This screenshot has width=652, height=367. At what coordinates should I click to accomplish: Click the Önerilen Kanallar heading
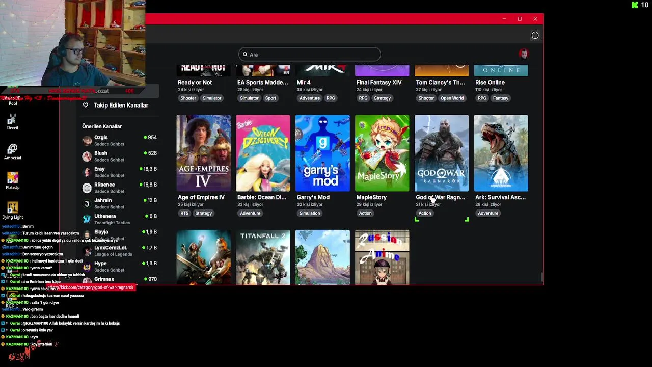102,126
